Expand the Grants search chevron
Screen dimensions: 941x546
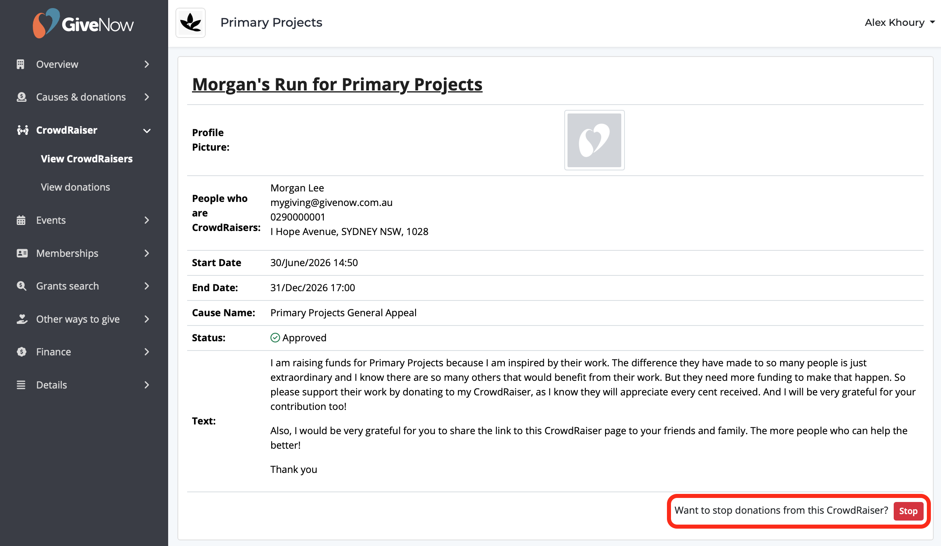pos(147,286)
